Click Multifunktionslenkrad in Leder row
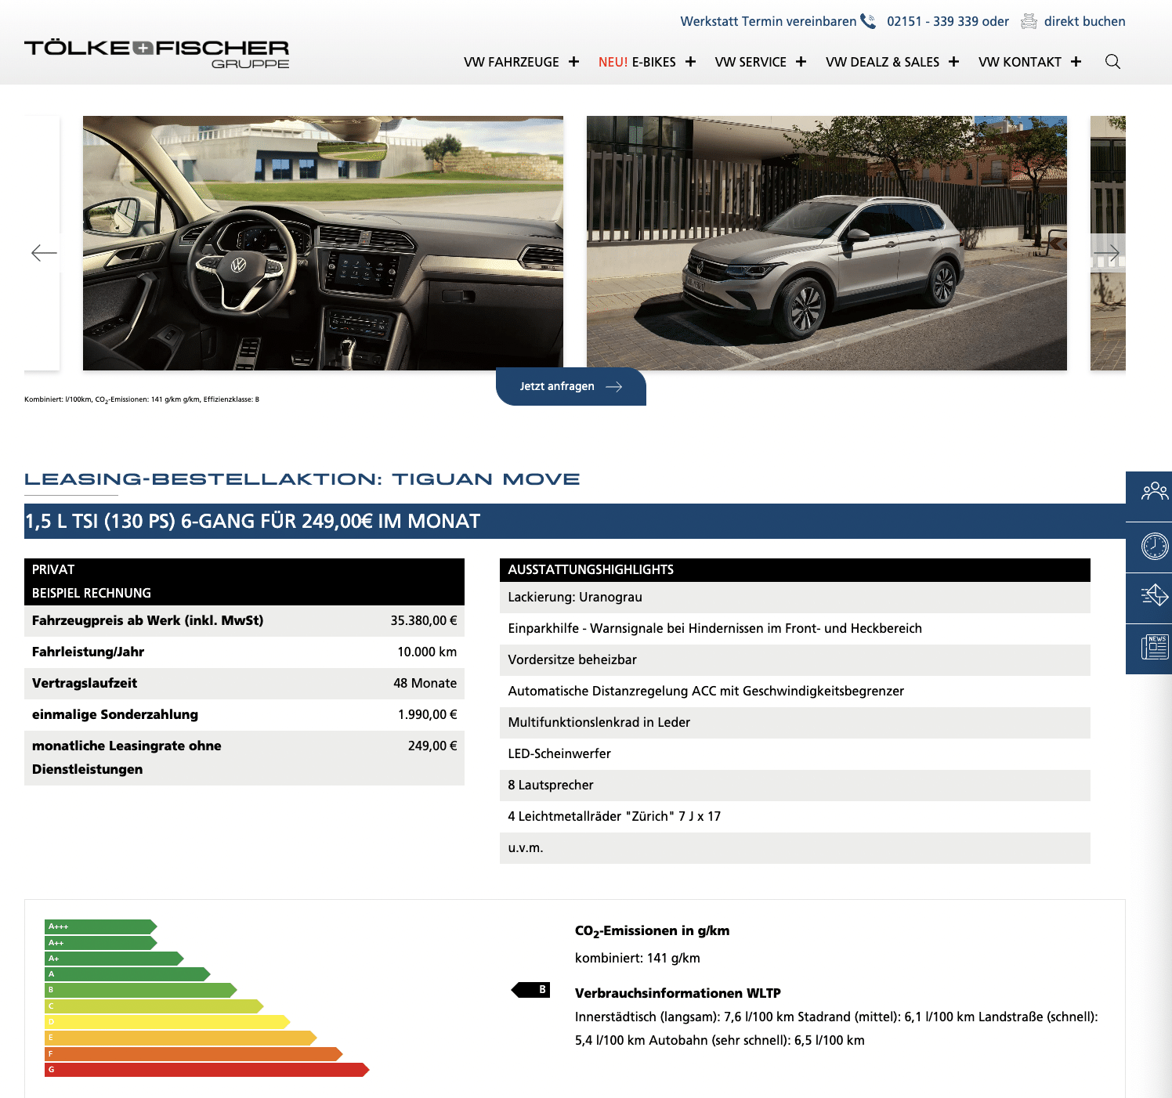This screenshot has width=1172, height=1098. (795, 723)
